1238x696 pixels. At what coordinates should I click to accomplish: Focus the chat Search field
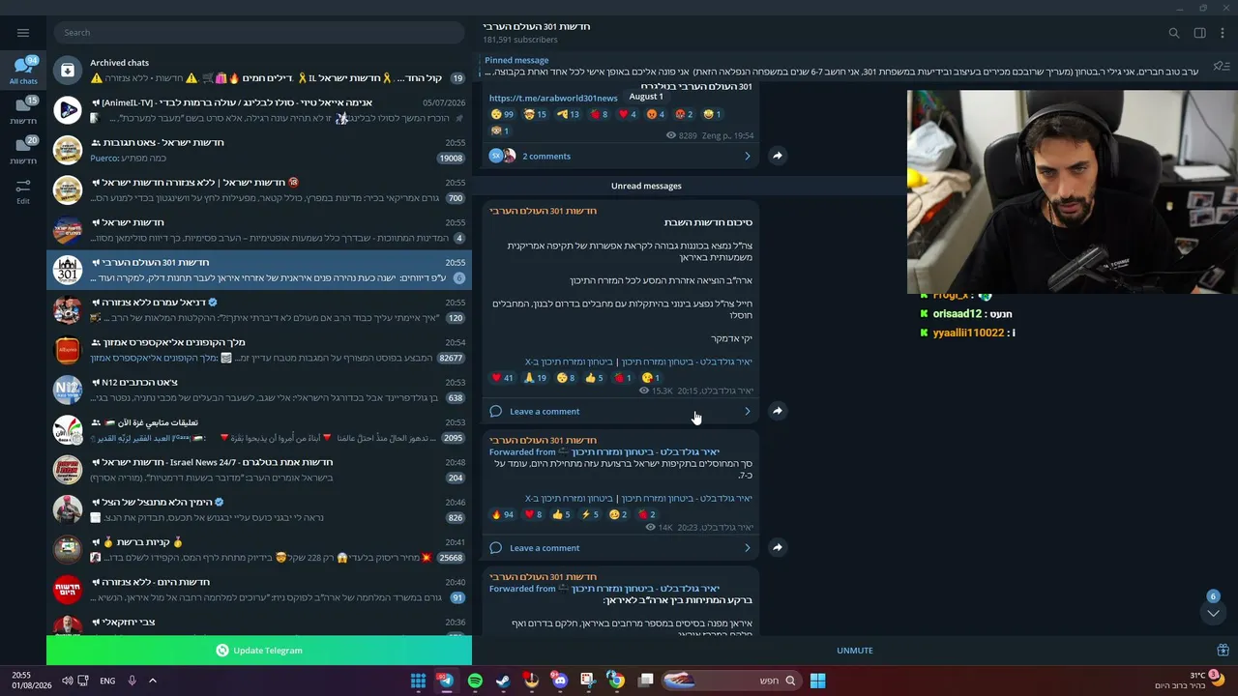259,32
